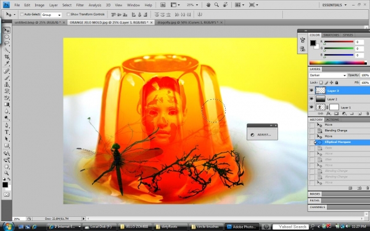Select the Path Selection tool
This screenshot has height=231, width=370.
[7, 139]
